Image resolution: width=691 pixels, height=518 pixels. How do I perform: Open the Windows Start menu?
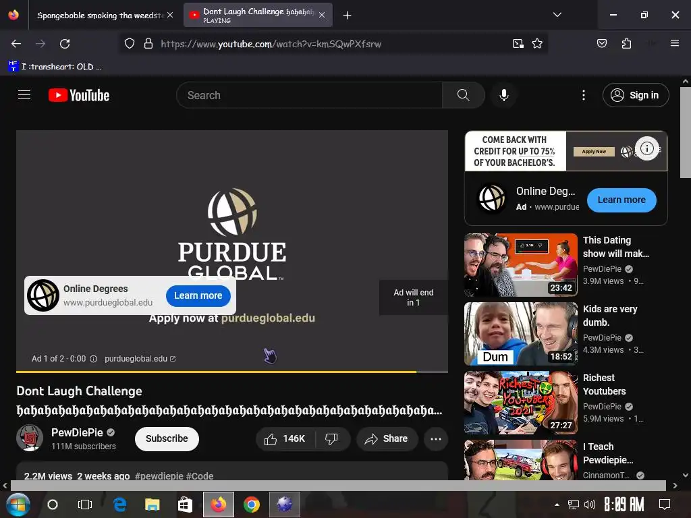coord(18,505)
